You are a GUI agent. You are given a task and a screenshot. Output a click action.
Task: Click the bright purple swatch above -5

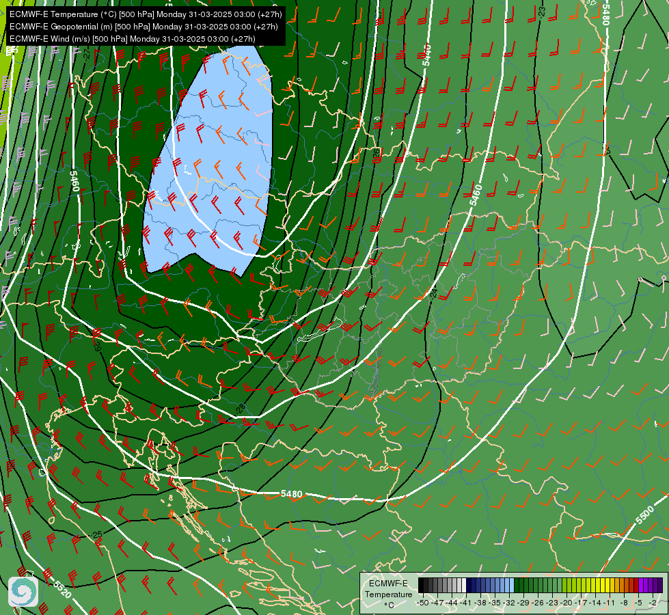click(x=641, y=585)
